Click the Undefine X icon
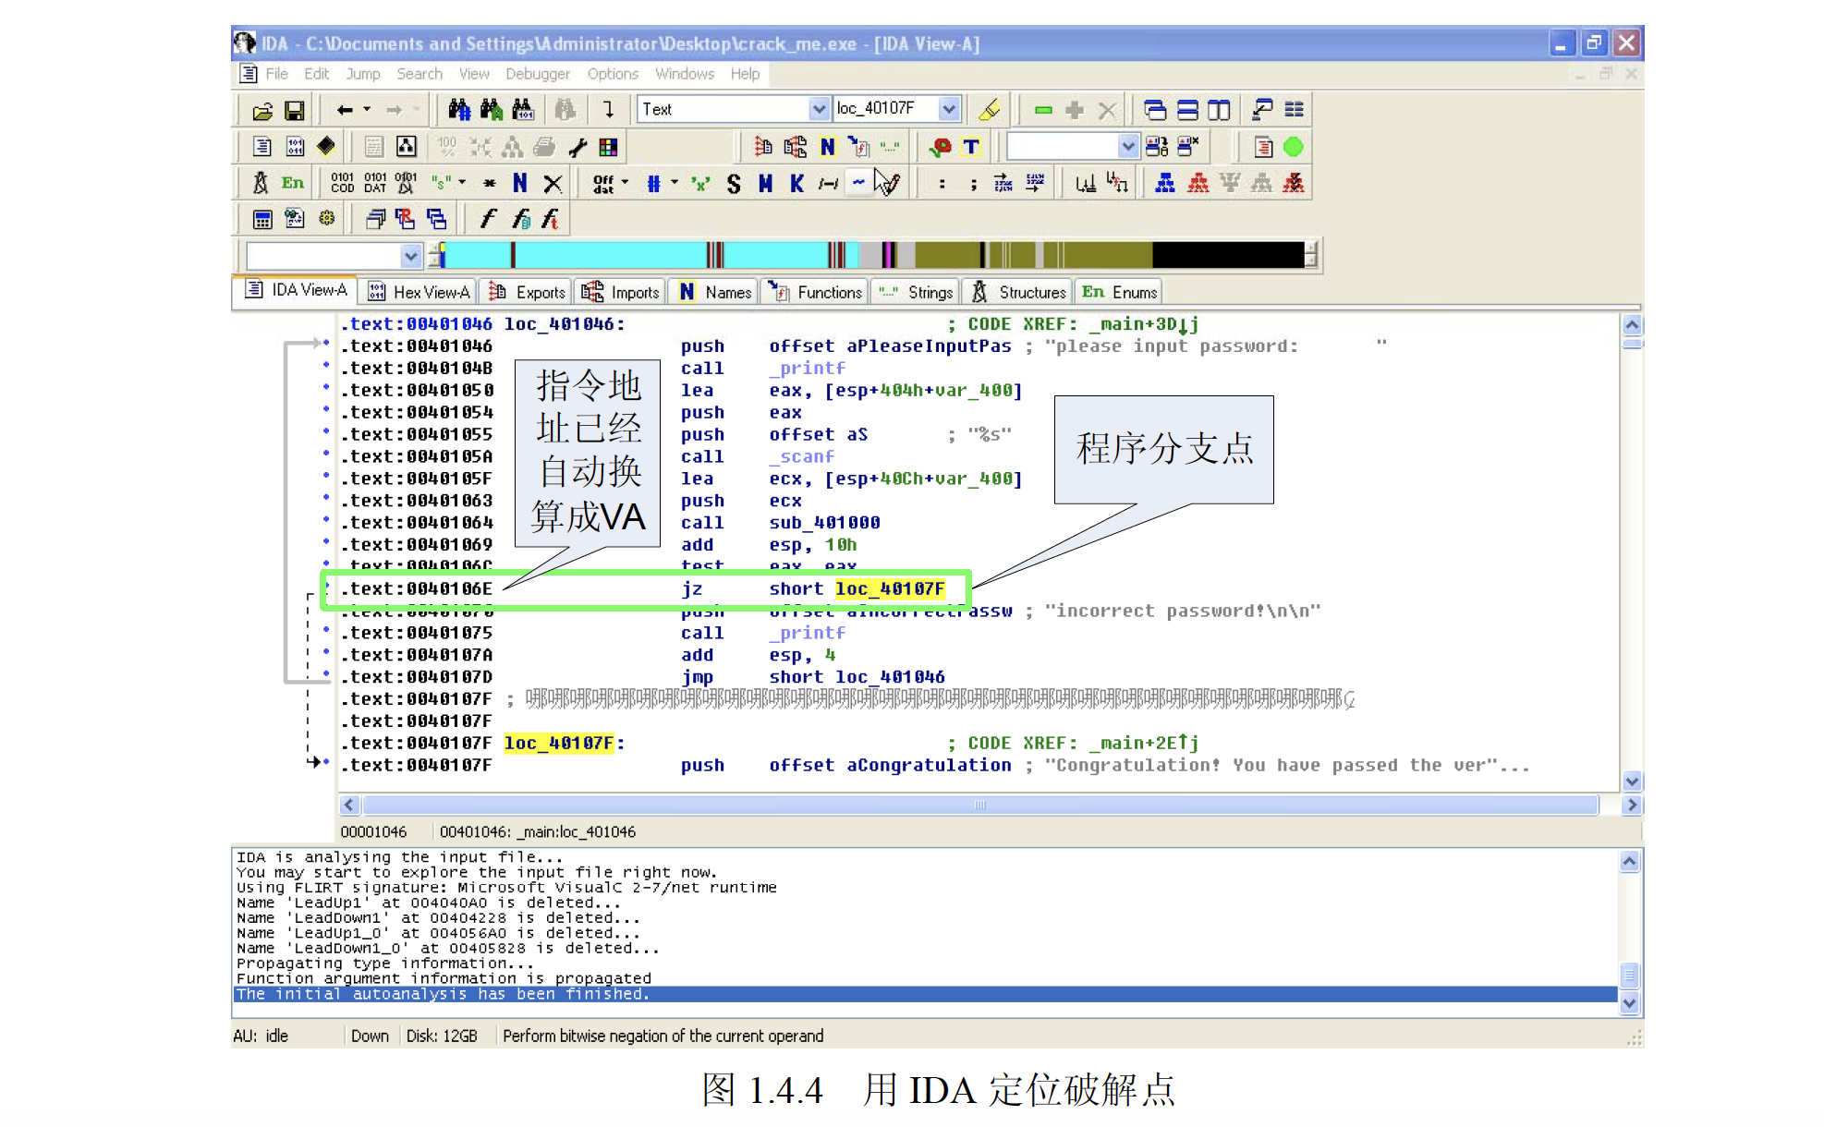 [553, 184]
